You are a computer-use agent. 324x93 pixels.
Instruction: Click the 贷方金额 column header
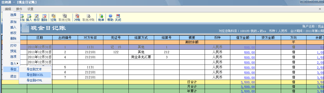[268, 38]
